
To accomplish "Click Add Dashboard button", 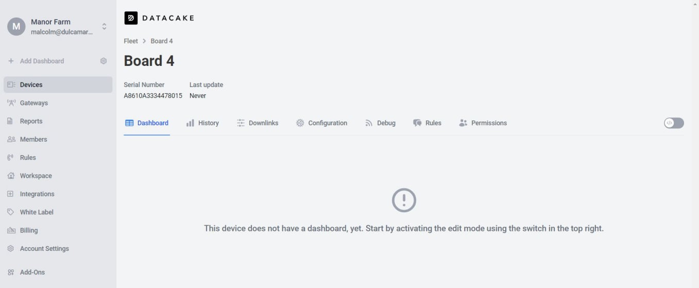I will [36, 61].
